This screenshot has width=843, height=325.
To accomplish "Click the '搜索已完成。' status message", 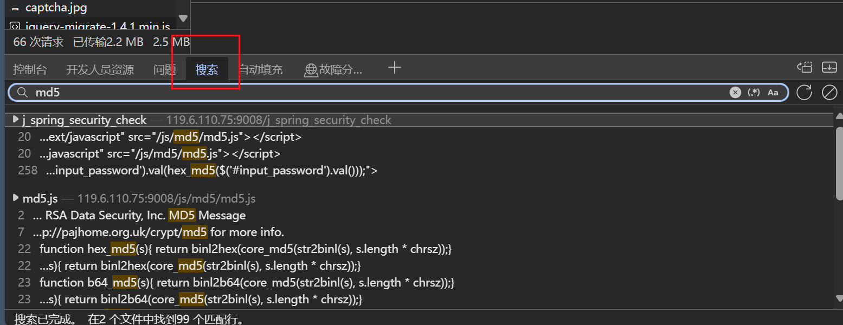I will 46,318.
